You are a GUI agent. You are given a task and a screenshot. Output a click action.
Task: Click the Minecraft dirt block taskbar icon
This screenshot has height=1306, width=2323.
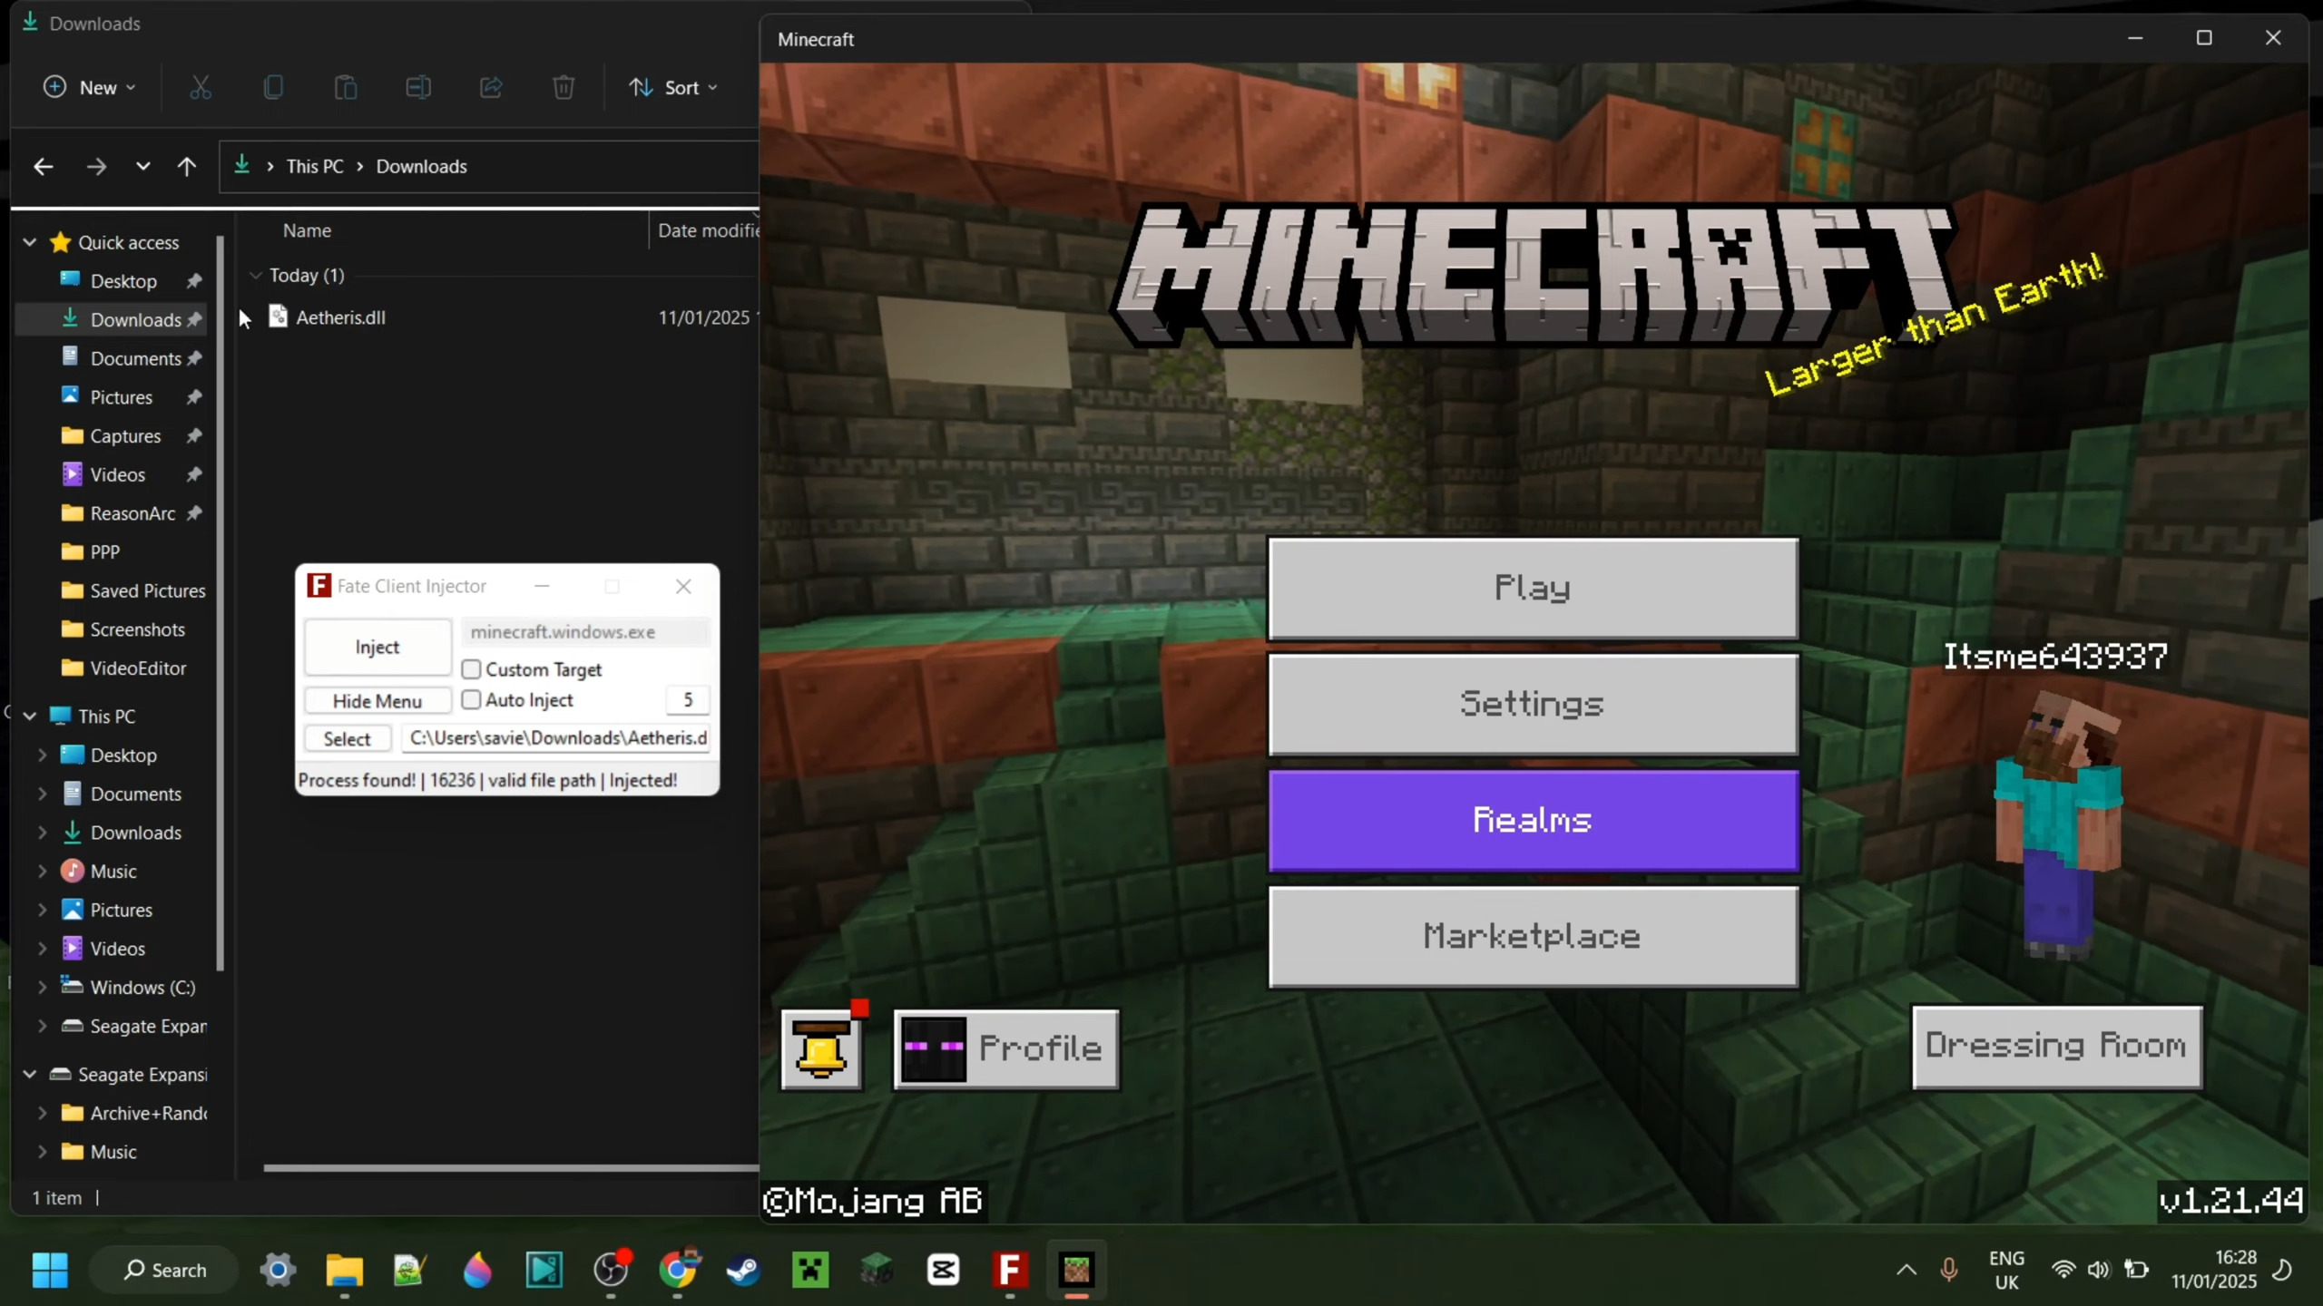(1077, 1269)
